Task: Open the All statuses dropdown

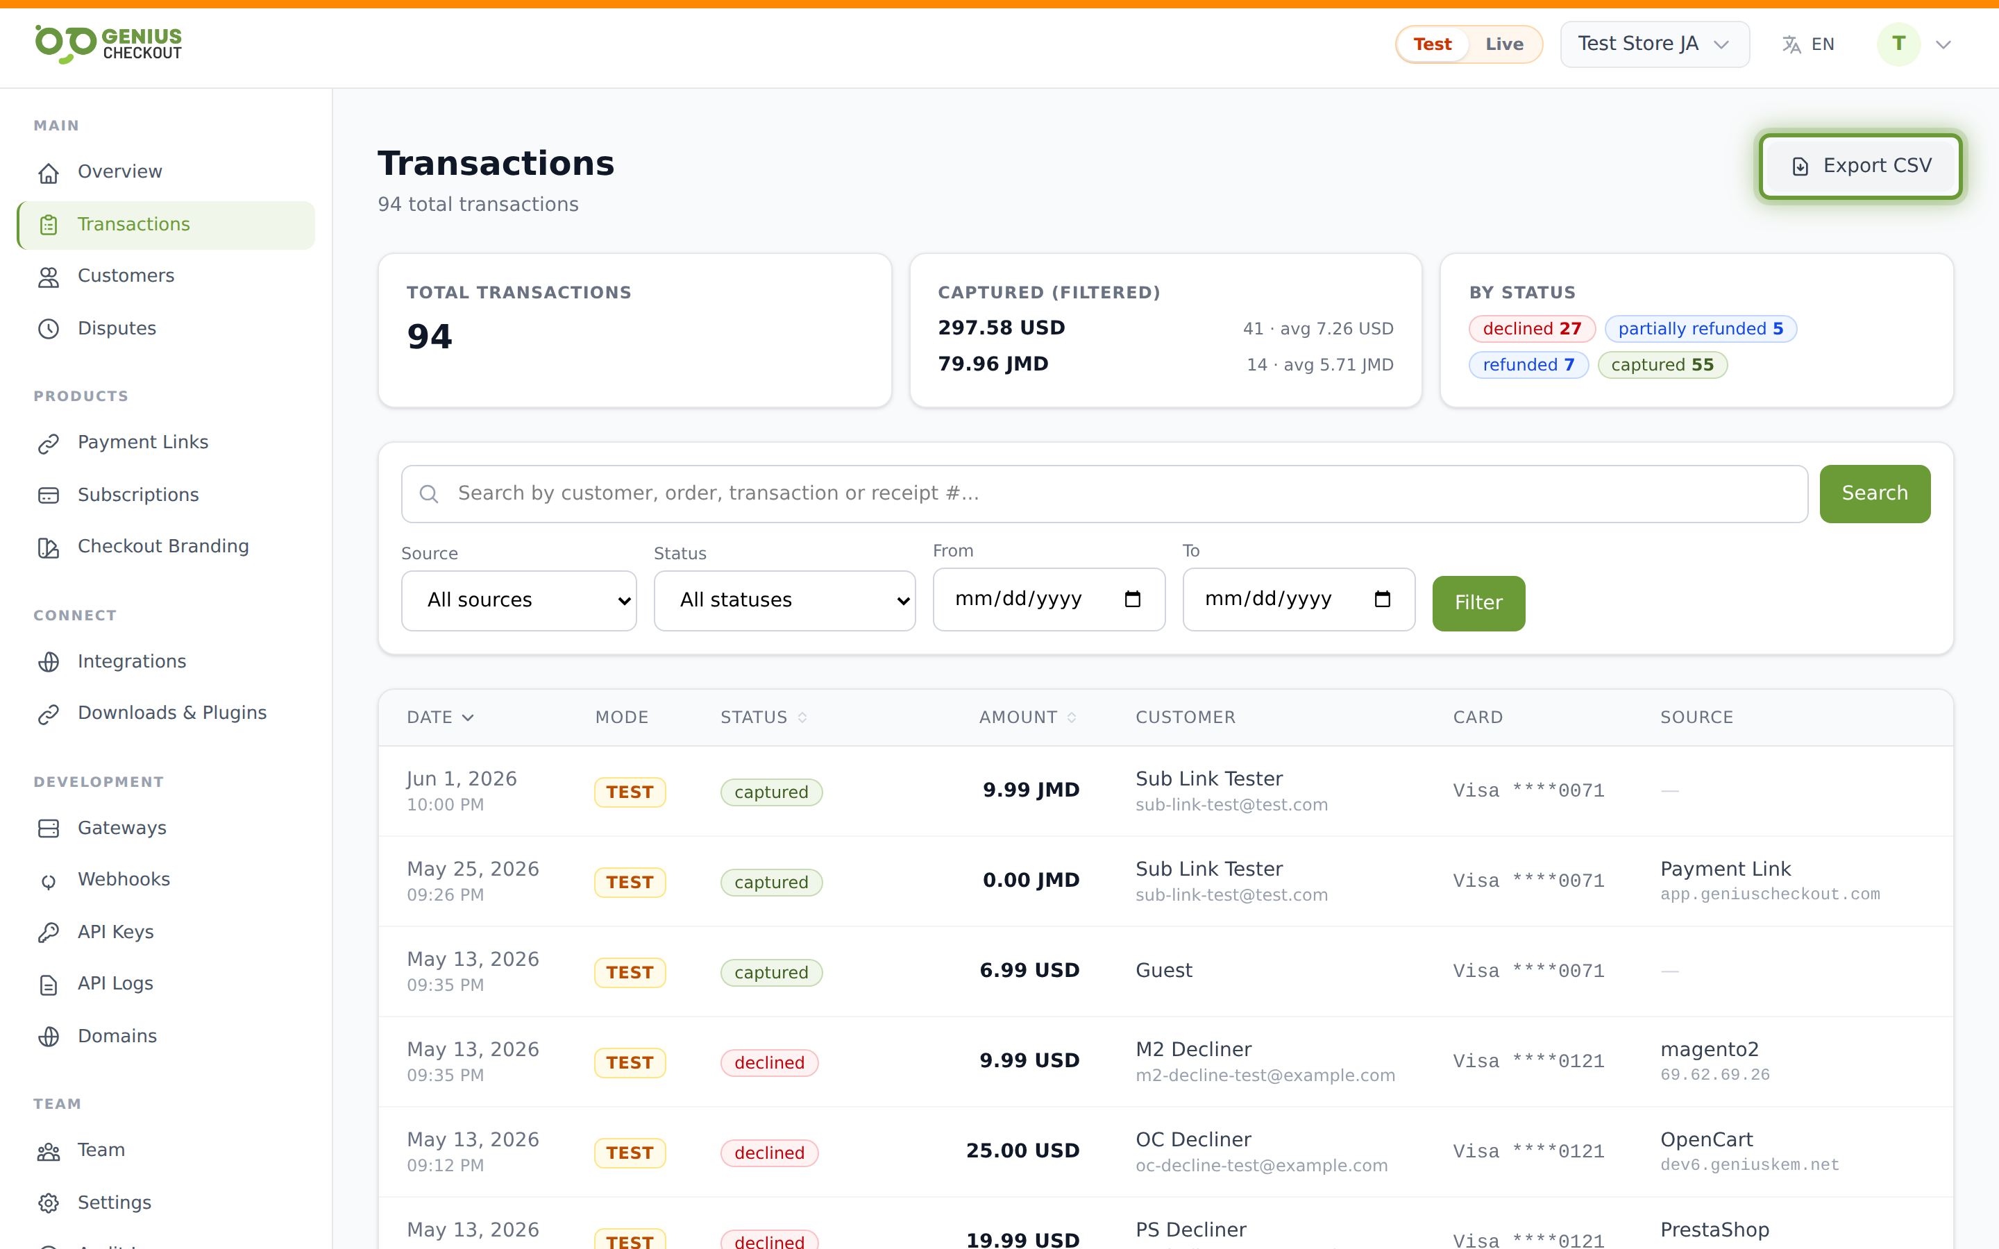Action: (x=784, y=600)
